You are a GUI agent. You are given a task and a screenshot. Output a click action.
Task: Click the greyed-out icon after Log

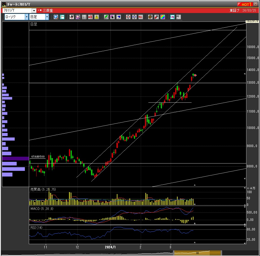tap(178, 17)
